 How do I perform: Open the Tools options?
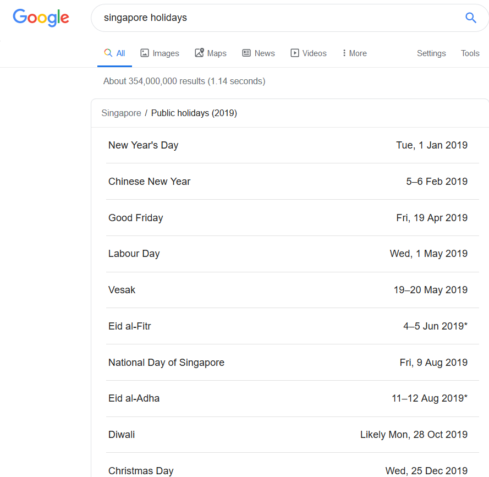470,53
